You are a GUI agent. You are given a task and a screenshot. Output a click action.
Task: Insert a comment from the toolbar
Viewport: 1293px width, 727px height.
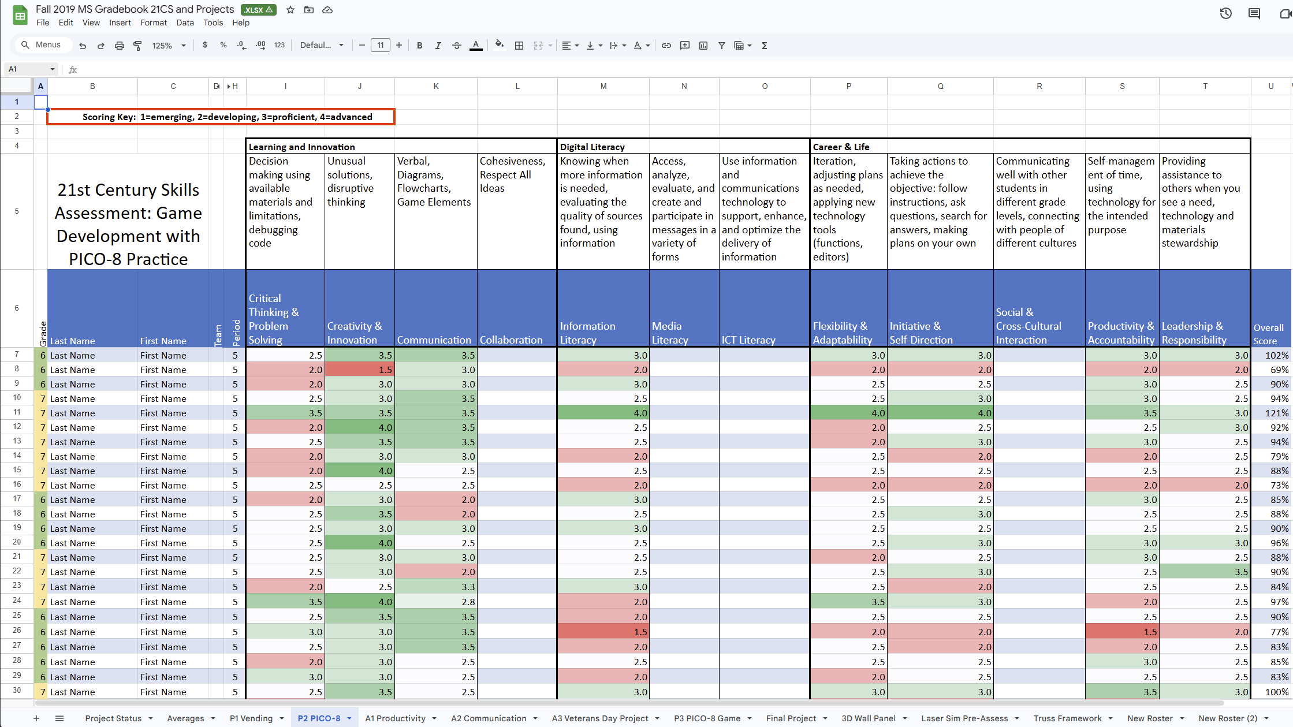685,45
